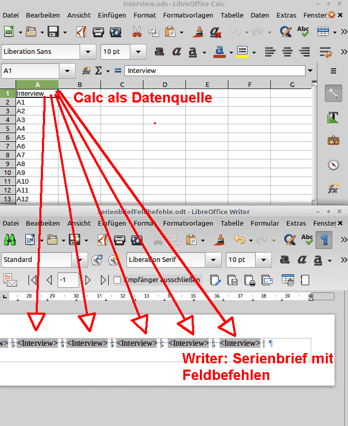The image size is (348, 426).
Task: Click the Calc Sum sigma icon
Action: click(98, 70)
